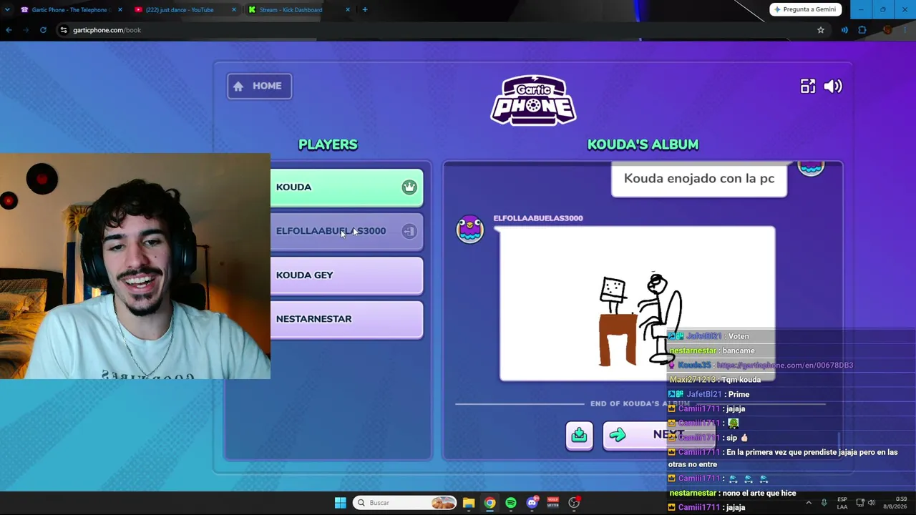This screenshot has width=916, height=515.
Task: Click the ELFOLLAABUELAS3000 name above the drawing
Action: [x=538, y=218]
